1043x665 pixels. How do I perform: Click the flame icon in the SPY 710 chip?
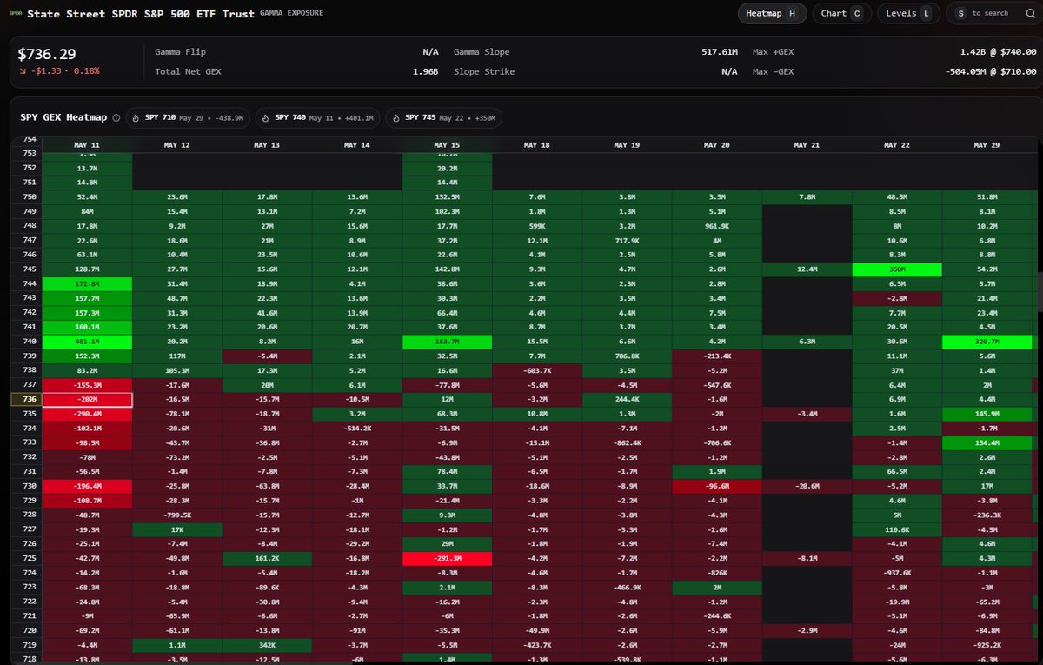click(137, 117)
